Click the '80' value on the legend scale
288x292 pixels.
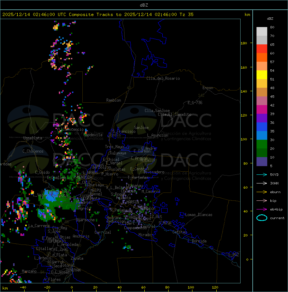pyautogui.click(x=272, y=27)
